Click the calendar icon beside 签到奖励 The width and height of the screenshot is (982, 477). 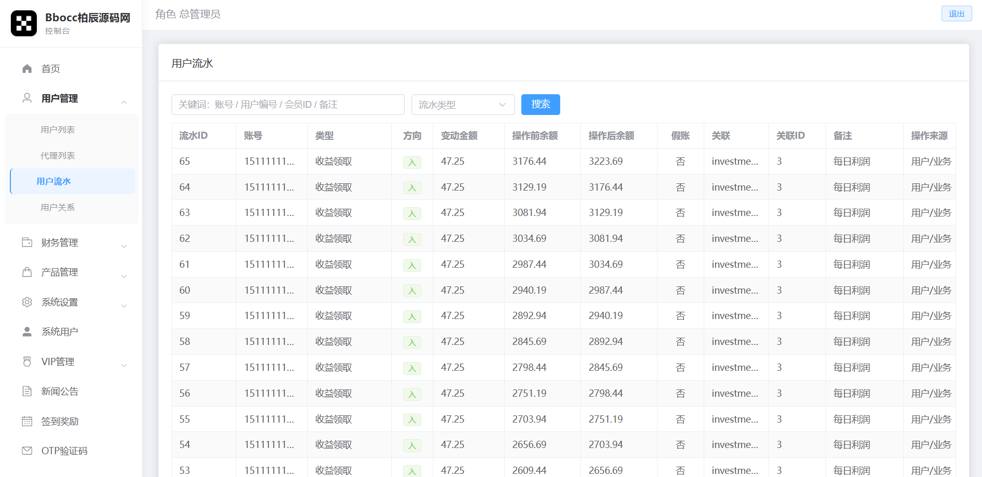click(27, 421)
